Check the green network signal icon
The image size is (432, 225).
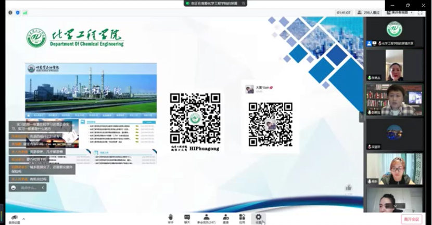pos(25,12)
